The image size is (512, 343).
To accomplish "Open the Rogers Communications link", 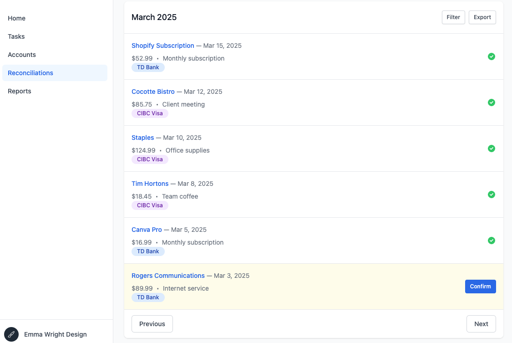I will 168,276.
